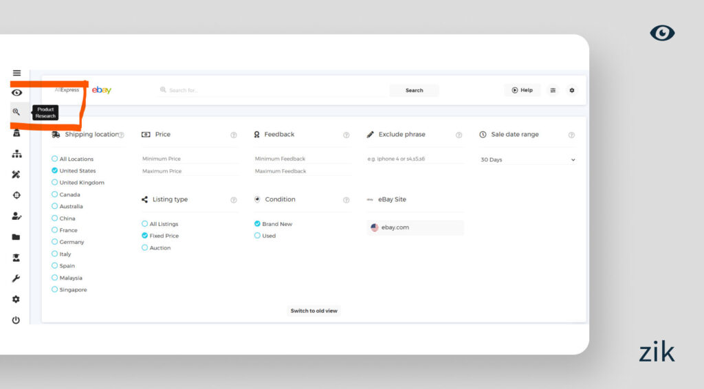Click the power icon in sidebar
This screenshot has width=704, height=389.
(16, 320)
